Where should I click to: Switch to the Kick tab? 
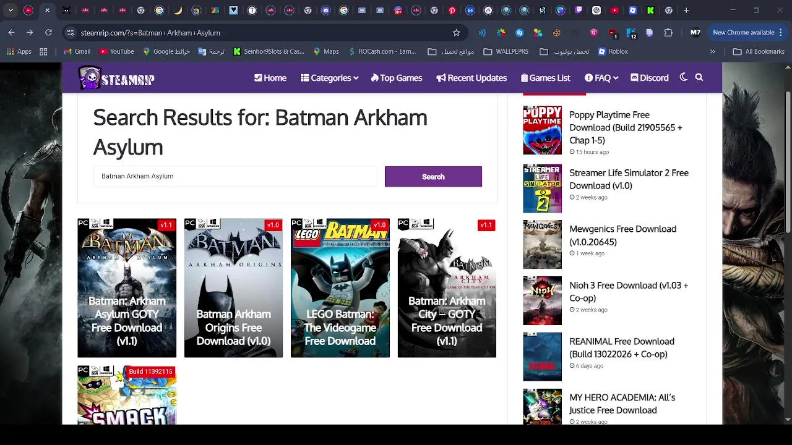point(650,11)
